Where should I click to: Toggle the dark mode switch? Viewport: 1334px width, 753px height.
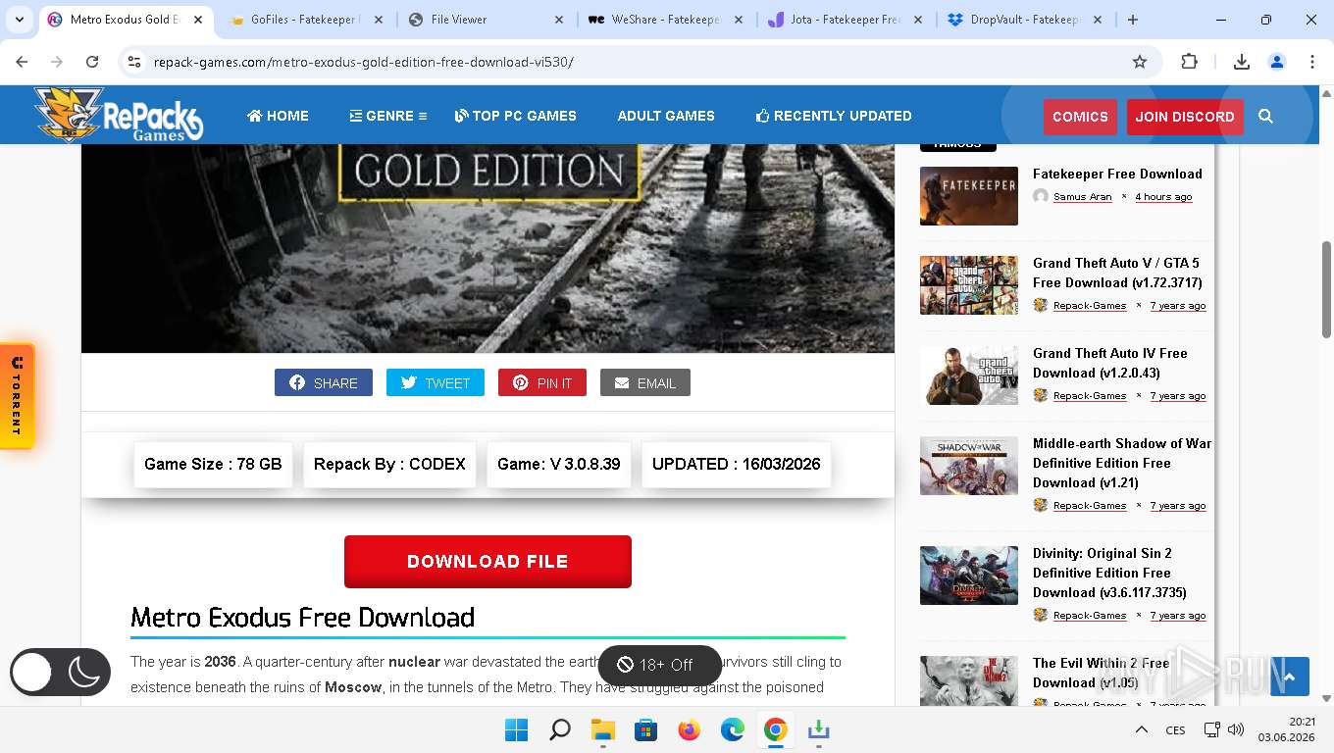(60, 673)
